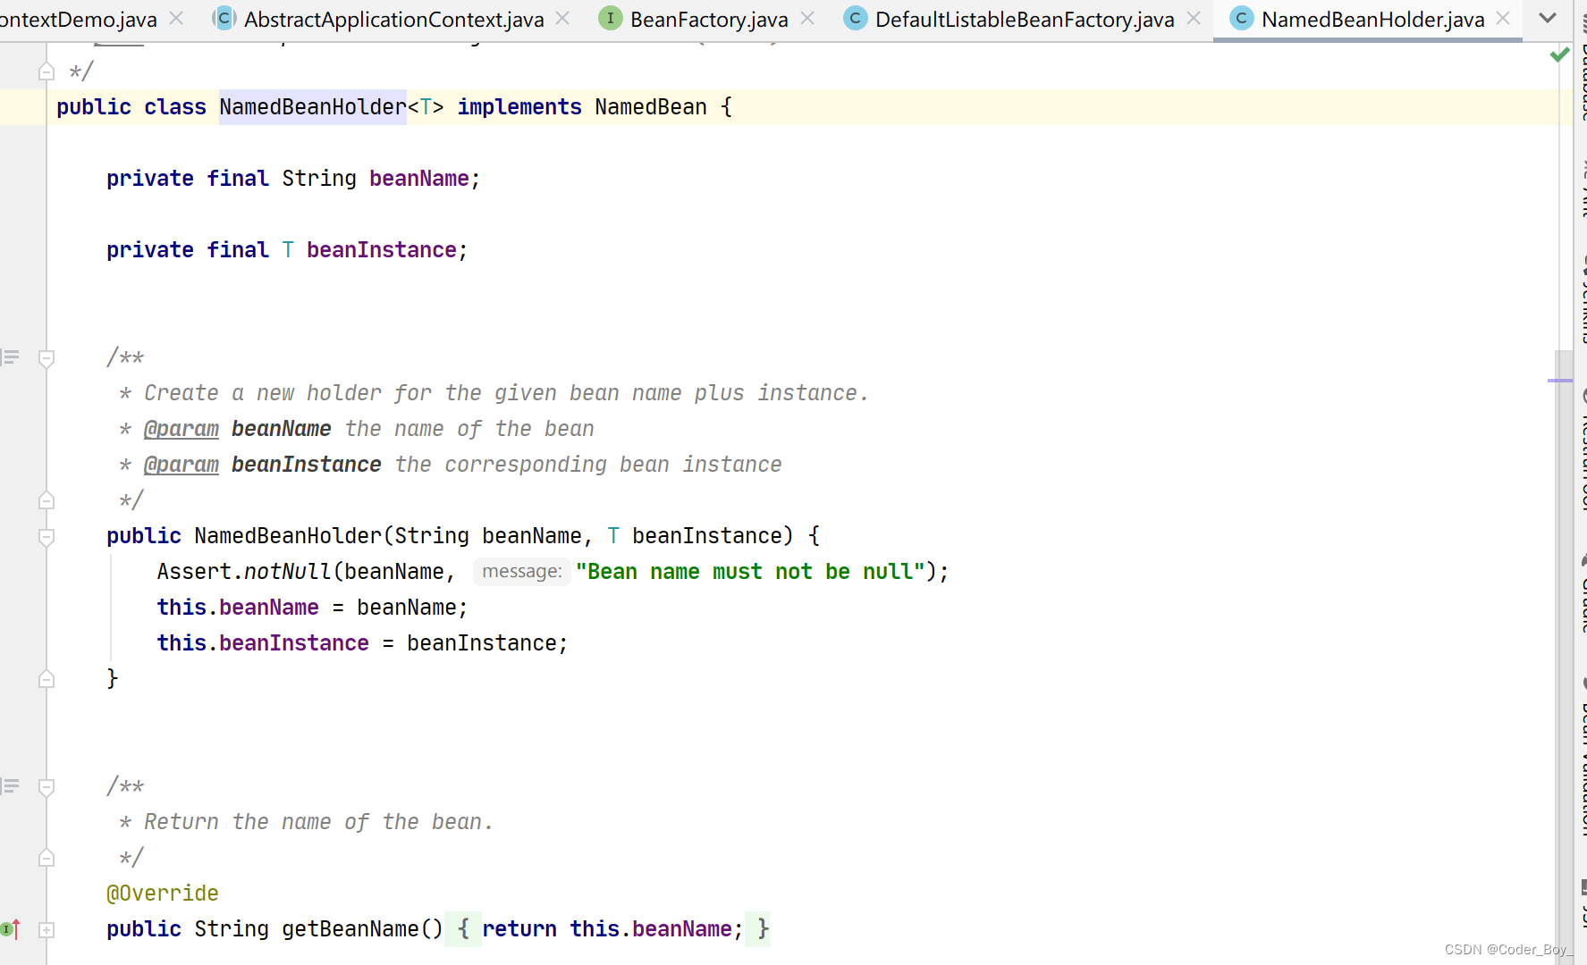Close the DefaultListableBeanFactory.java tab
This screenshot has height=965, width=1587.
pyautogui.click(x=1194, y=18)
